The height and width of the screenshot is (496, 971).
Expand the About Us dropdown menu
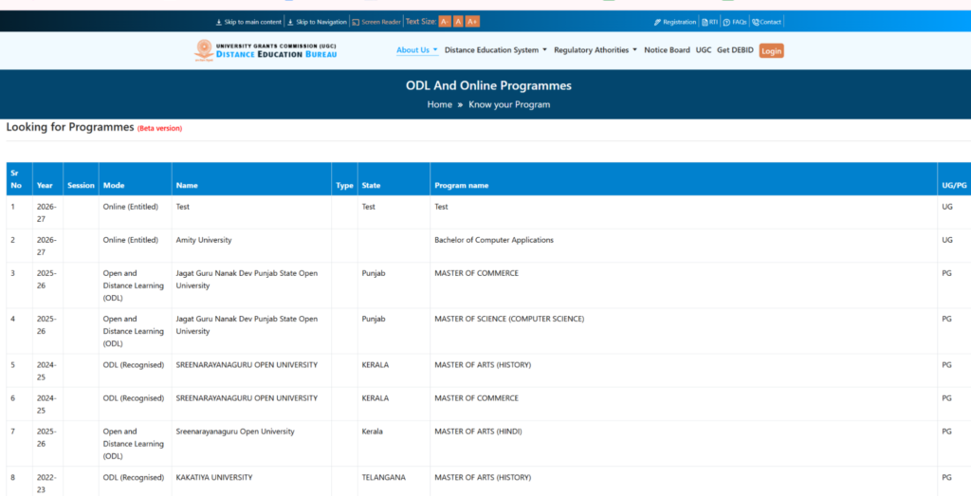tap(417, 50)
